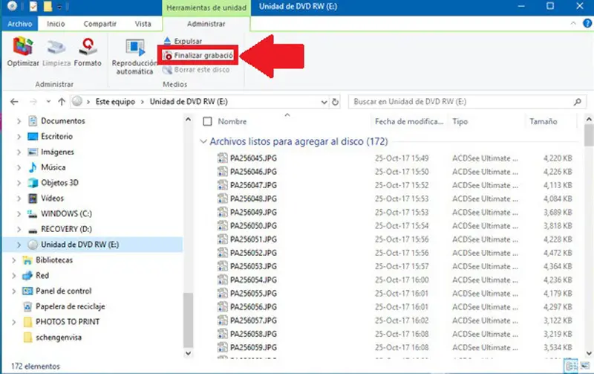This screenshot has width=594, height=374.
Task: Sort by the Tamaño column header
Action: 544,121
